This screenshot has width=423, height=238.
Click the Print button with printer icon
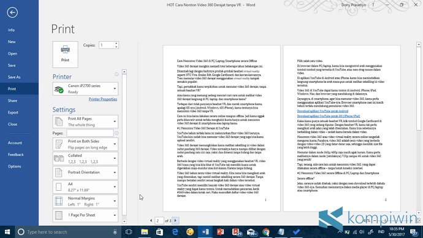[65, 54]
